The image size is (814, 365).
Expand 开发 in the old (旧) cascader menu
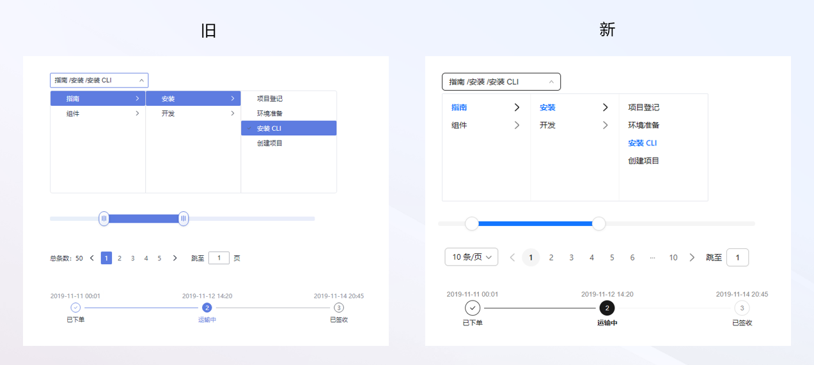coord(193,114)
